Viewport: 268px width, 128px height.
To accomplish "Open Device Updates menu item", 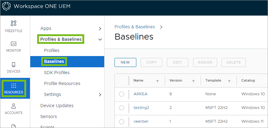I will tap(57, 106).
